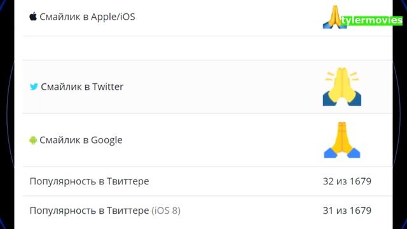
Task: Click the word 'Google' in the Android row
Action: pos(107,140)
